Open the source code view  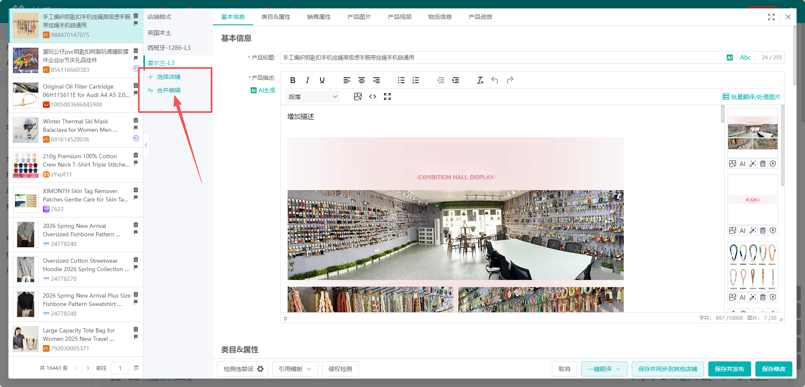tap(373, 97)
